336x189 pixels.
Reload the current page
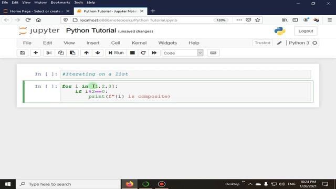pyautogui.click(x=28, y=20)
